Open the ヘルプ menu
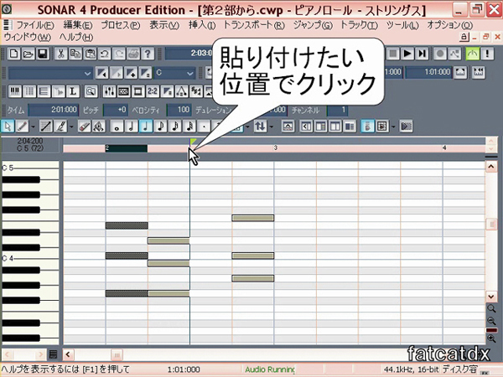 pyautogui.click(x=76, y=37)
